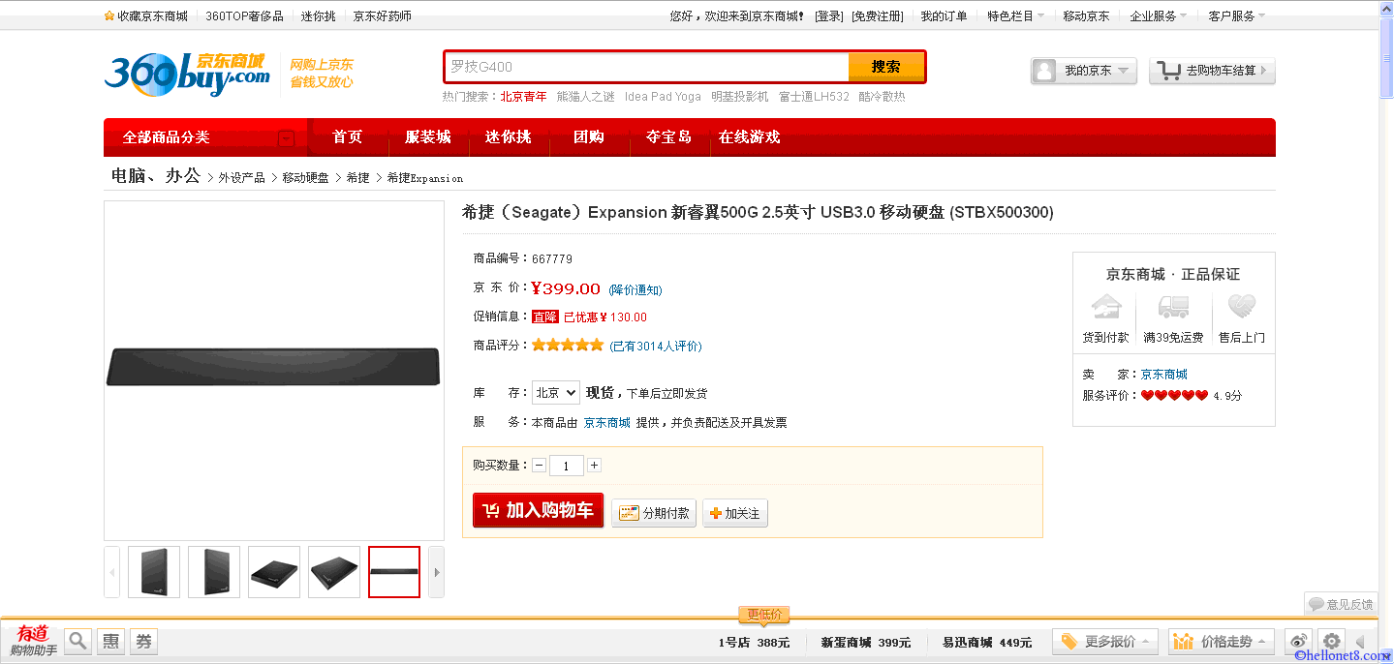Viewport: 1394px width, 664px height.
Task: Click the orange 搜索 button
Action: (886, 67)
